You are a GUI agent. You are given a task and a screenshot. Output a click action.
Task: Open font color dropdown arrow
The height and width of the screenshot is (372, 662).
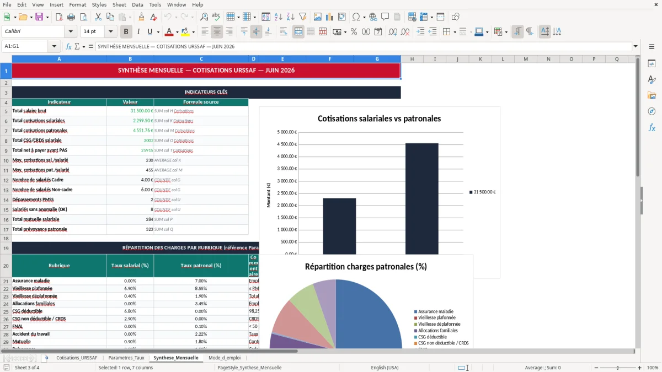[177, 32]
